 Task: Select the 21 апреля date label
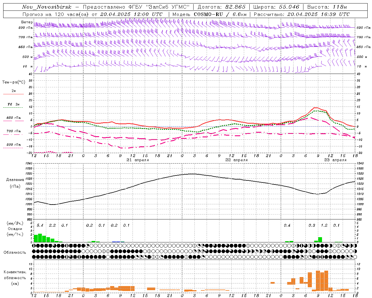point(138,160)
